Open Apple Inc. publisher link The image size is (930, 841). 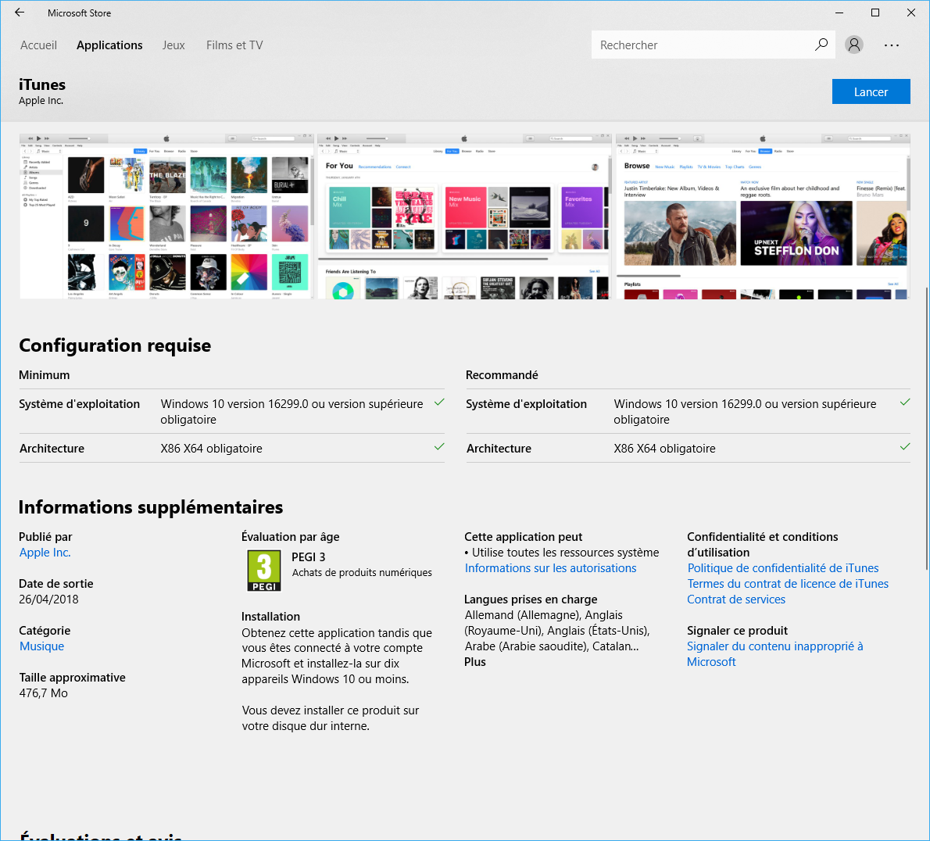(x=45, y=552)
